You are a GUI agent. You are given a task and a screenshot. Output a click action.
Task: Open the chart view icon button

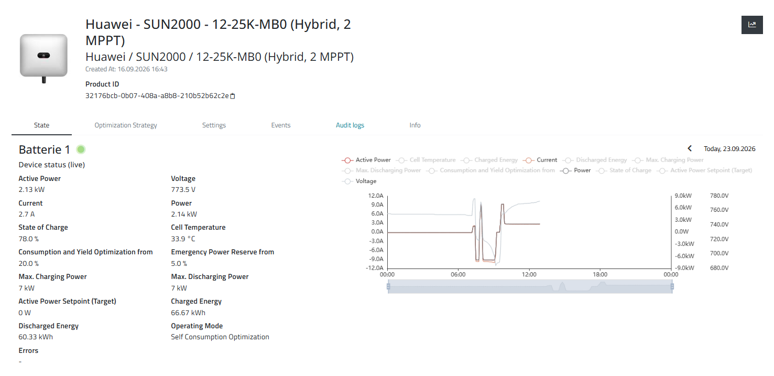tap(752, 25)
